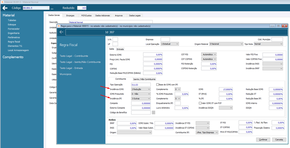Maximize the Regra para o Material dialog
Image resolution: width=290 pixels, height=148 pixels.
point(278,26)
